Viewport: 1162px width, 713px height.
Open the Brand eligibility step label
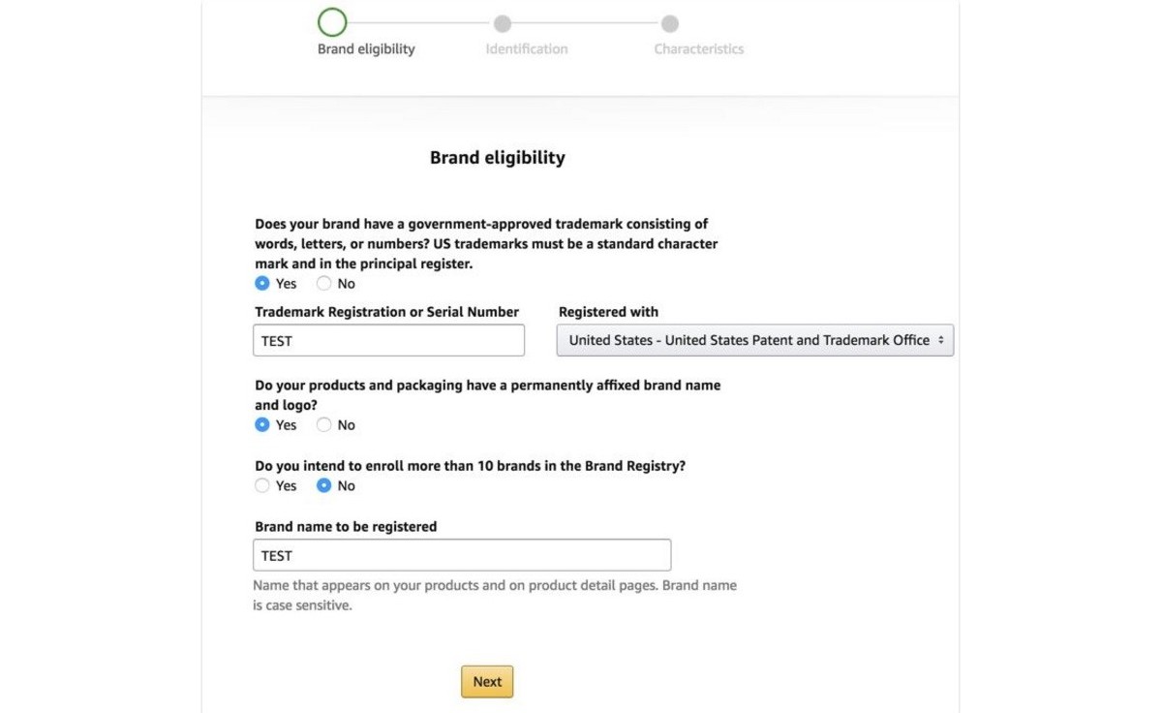click(366, 48)
